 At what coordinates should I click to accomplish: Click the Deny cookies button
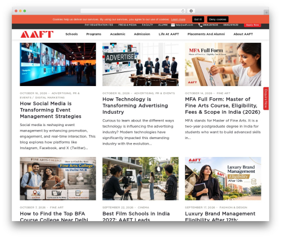217,19
